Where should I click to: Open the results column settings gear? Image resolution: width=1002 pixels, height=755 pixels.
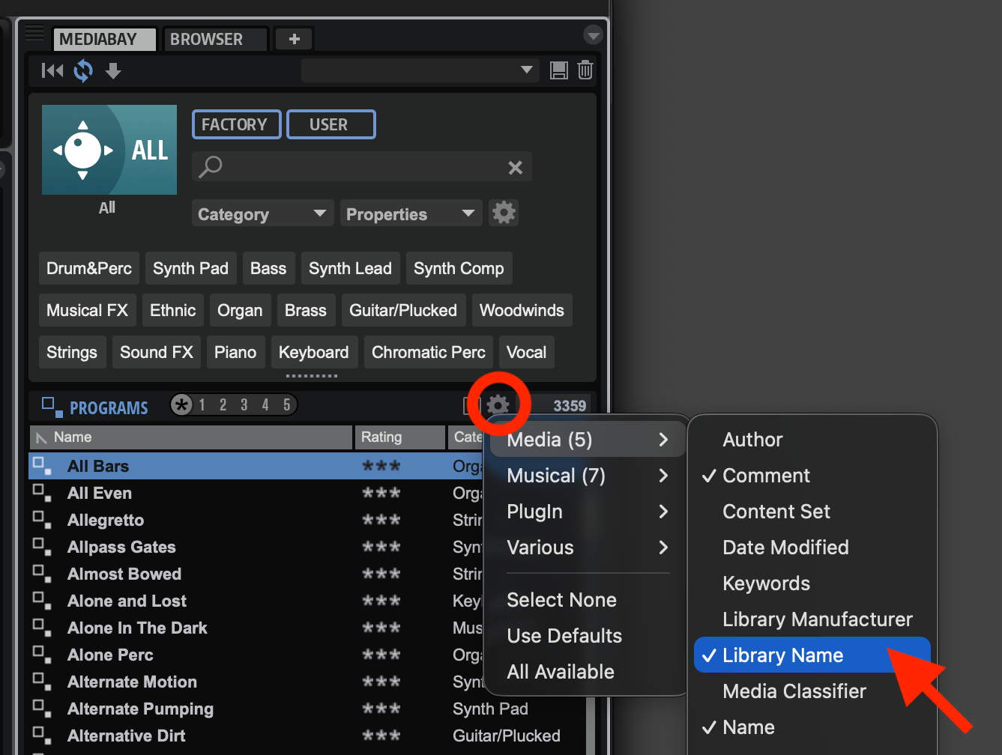coord(498,405)
